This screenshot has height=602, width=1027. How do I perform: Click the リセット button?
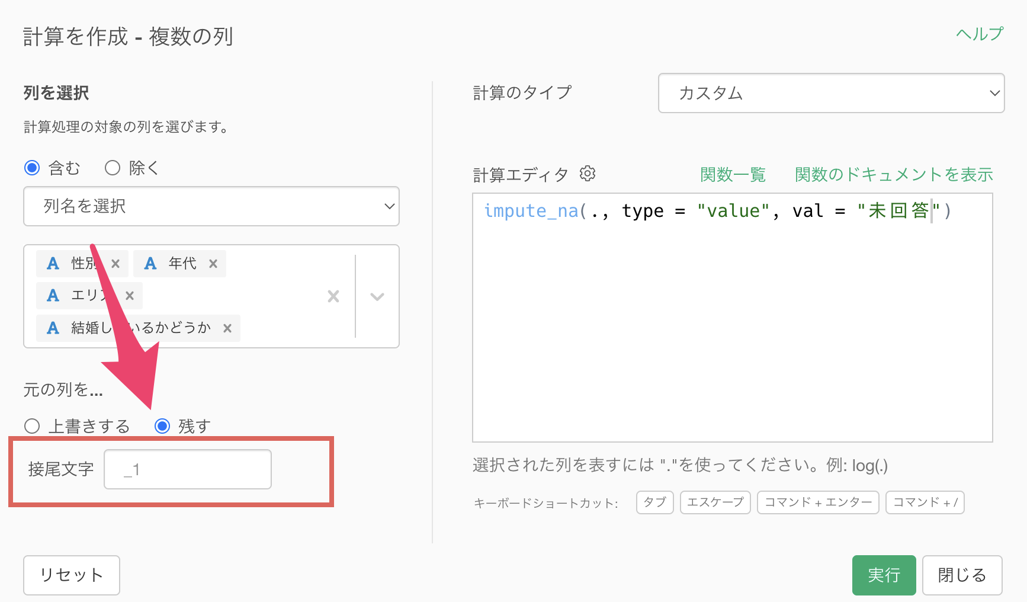click(x=72, y=575)
